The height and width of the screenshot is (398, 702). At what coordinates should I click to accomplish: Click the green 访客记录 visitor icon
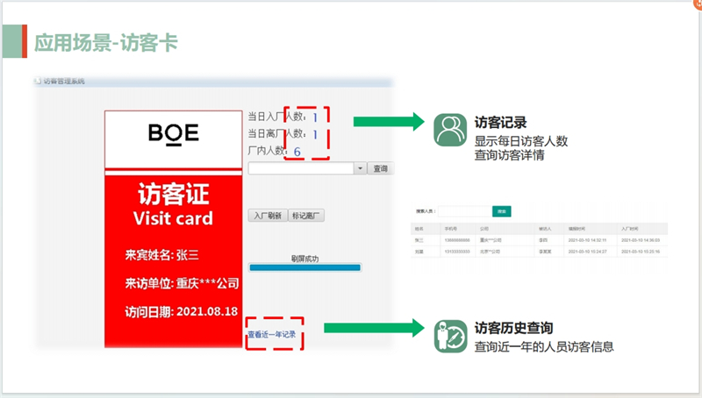[450, 130]
